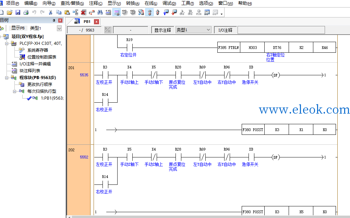Select 位置控制数据表 in the project tree
350x218 pixels.
42,57
